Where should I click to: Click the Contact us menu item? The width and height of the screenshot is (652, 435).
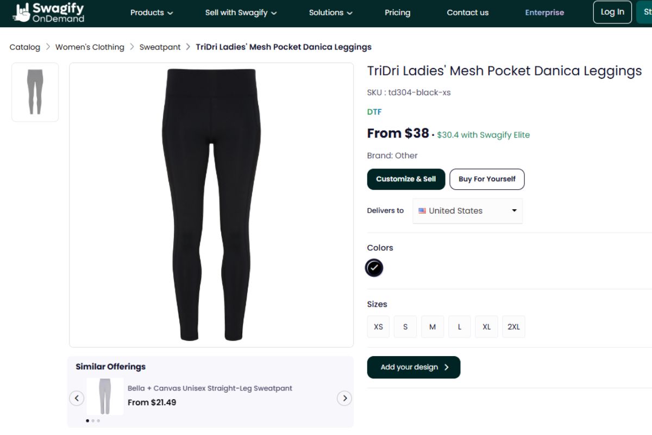pos(467,13)
